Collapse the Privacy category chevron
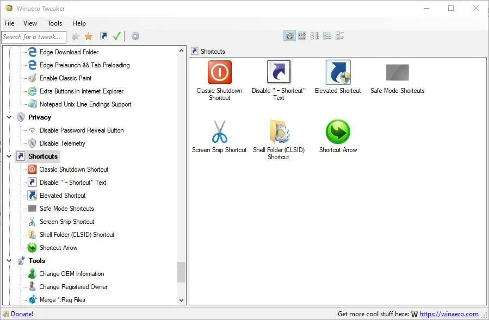Image resolution: width=489 pixels, height=320 pixels. coord(9,117)
